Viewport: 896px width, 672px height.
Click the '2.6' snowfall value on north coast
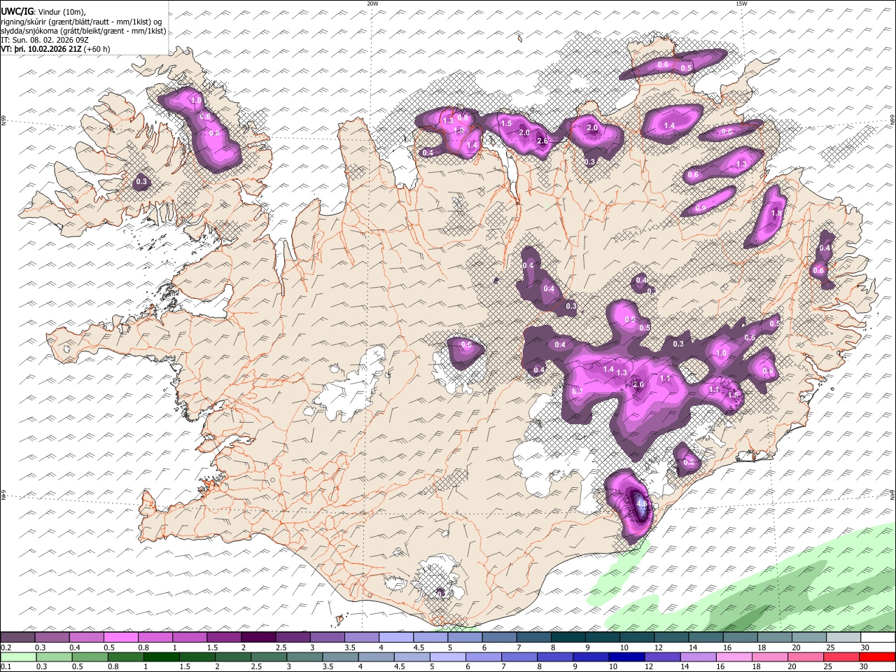(542, 141)
